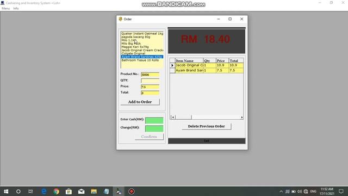This screenshot has height=196, width=348.
Task: Click the Product No. field
Action: (150, 75)
